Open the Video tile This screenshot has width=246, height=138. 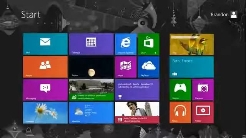pos(203,113)
